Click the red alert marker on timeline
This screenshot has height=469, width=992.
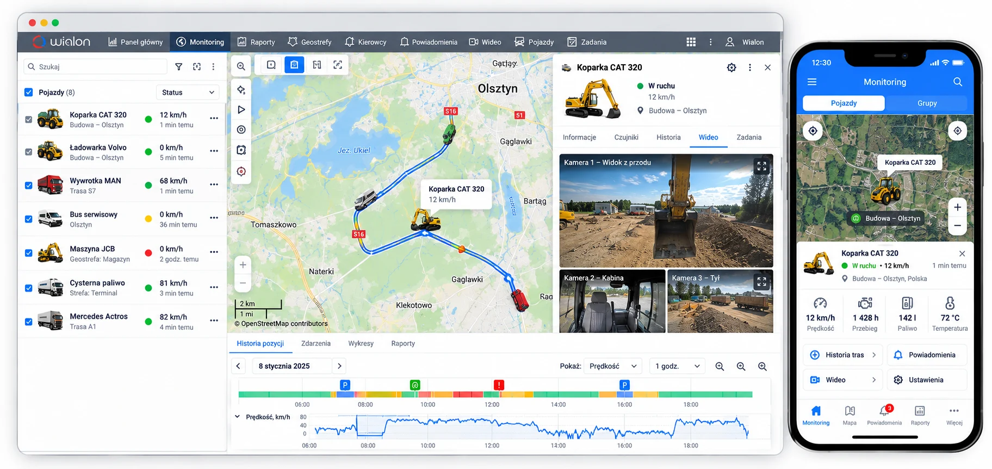coord(499,385)
